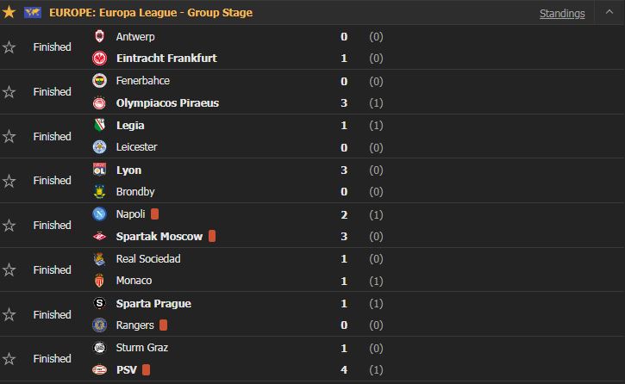Image resolution: width=625 pixels, height=384 pixels.
Task: Click the EUROPE: Europa League - Group Stage title
Action: pyautogui.click(x=152, y=13)
